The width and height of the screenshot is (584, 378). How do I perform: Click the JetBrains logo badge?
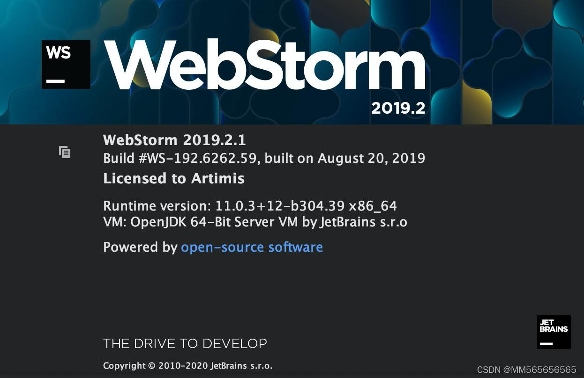tap(554, 332)
